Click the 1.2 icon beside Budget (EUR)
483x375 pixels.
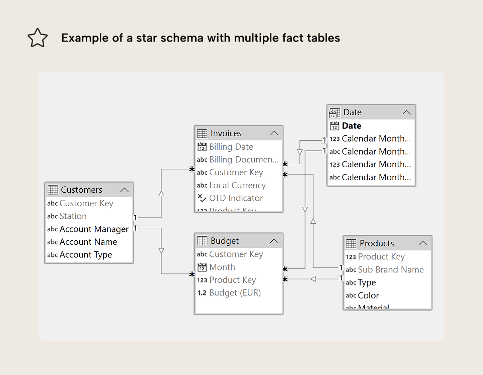[202, 293]
